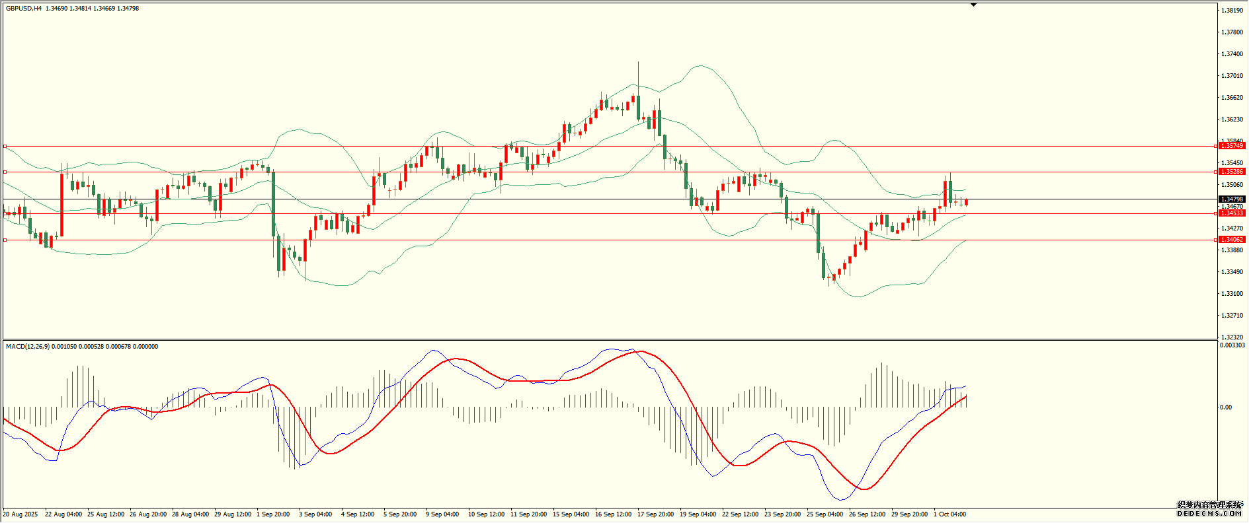Image resolution: width=1249 pixels, height=523 pixels.
Task: Select the 1.34062 line left handle
Action: 5,240
